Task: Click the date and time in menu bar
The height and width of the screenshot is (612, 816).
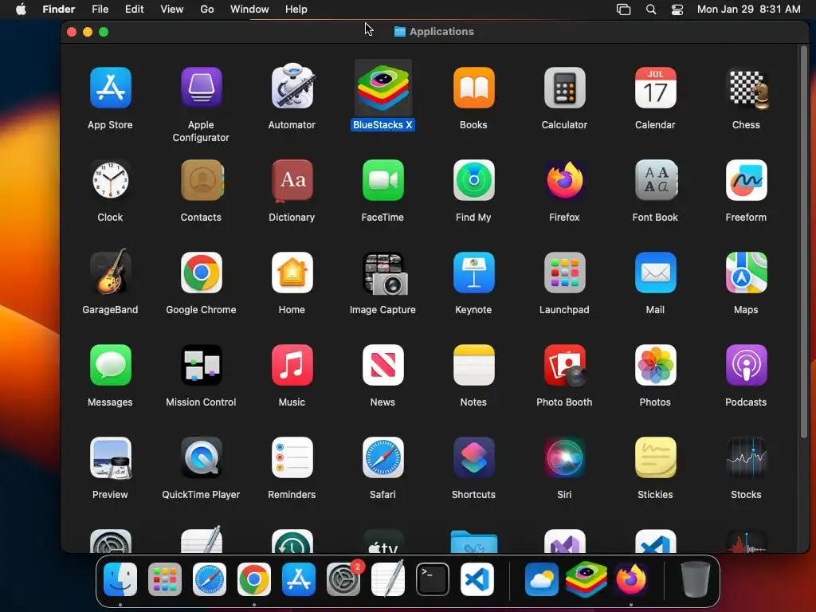Action: (x=748, y=10)
